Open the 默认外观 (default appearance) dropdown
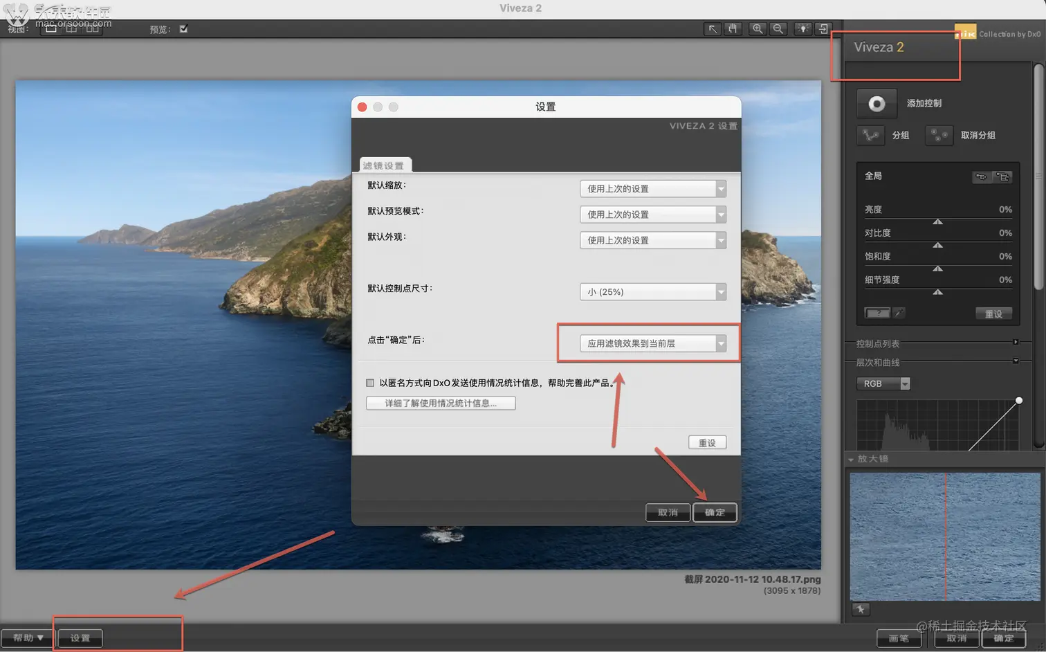Image resolution: width=1046 pixels, height=652 pixels. click(x=653, y=240)
